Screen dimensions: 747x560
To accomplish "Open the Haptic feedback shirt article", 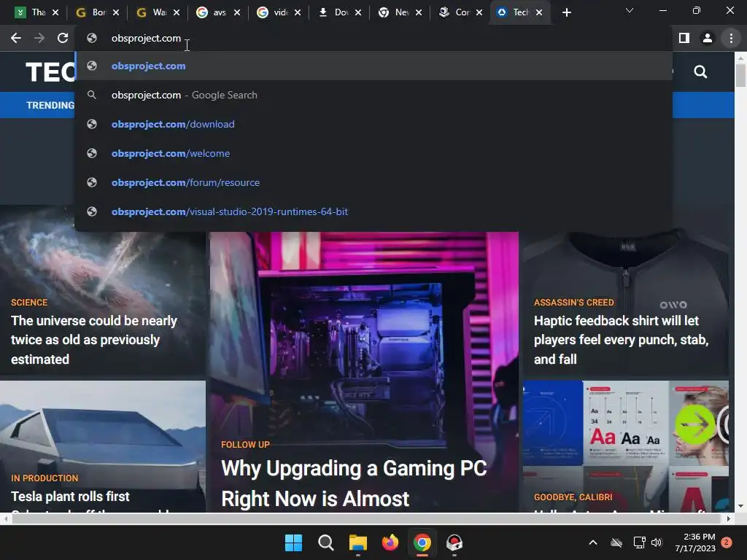I will 621,340.
